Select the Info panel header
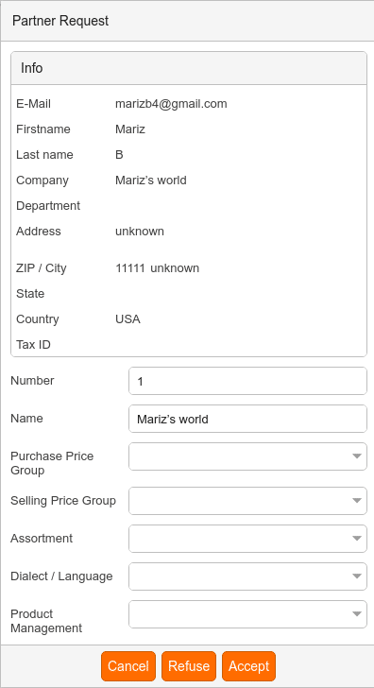Screen dimensions: 374x688 (189, 68)
